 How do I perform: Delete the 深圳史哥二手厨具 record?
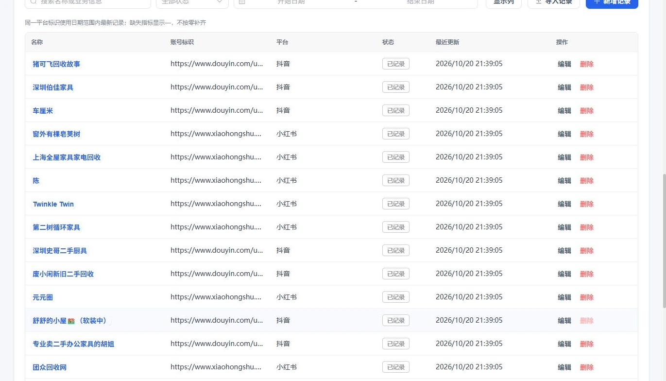pyautogui.click(x=587, y=251)
